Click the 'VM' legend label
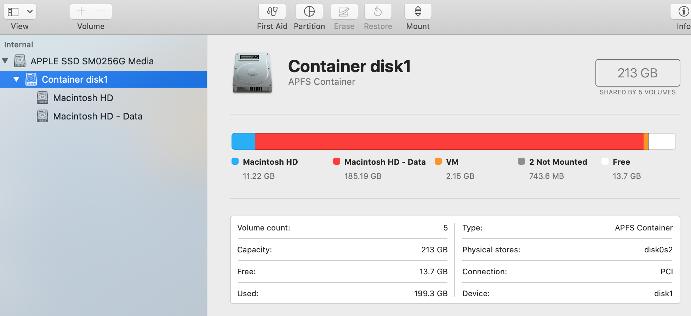This screenshot has height=316, width=691. (x=452, y=162)
